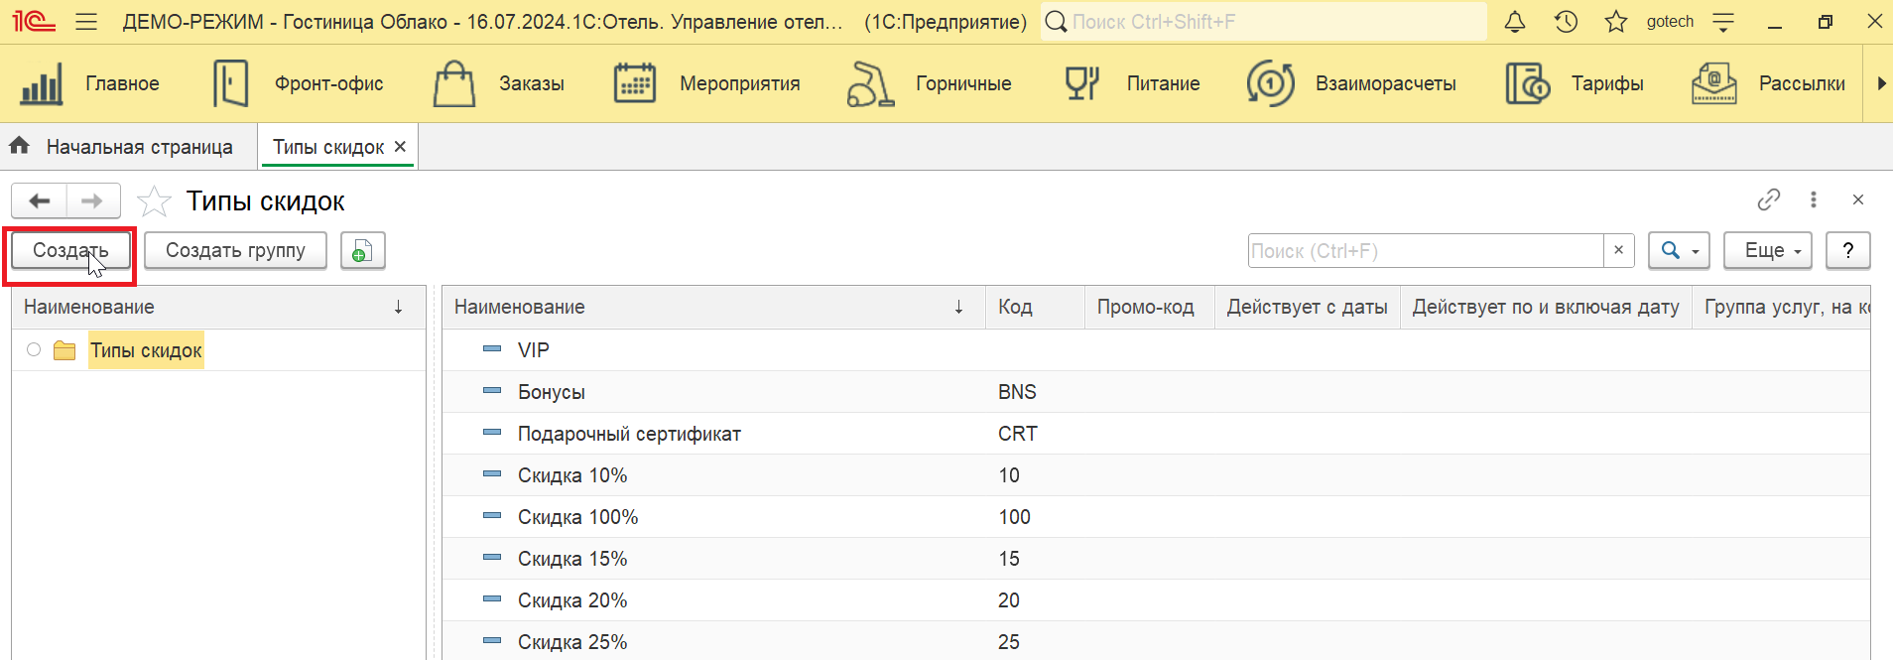Click the Главное bar chart icon

42,83
